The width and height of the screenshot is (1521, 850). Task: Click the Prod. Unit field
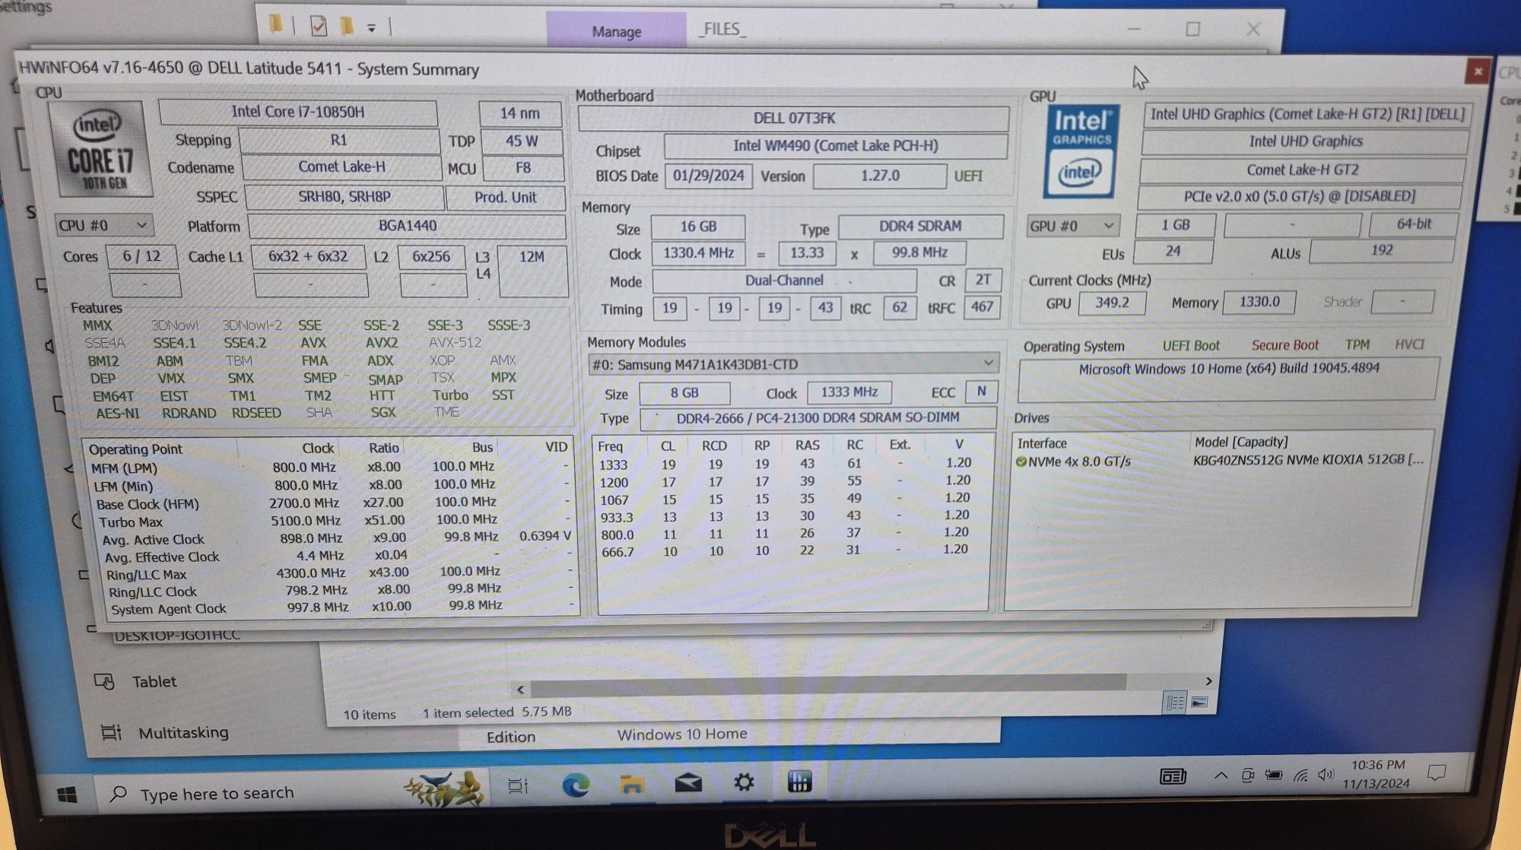(x=506, y=198)
